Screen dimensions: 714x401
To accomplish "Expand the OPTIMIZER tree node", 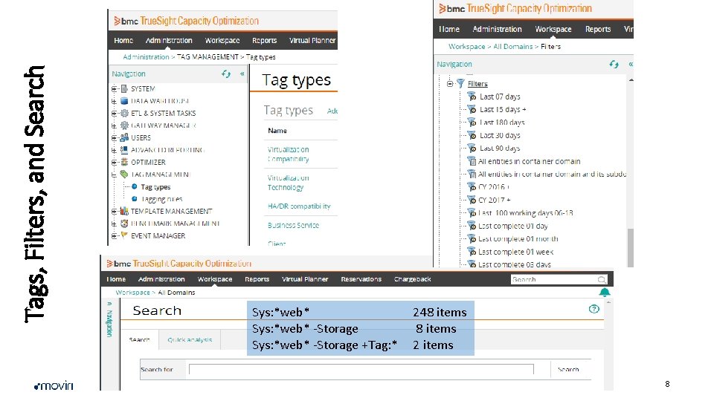I will 115,163.
